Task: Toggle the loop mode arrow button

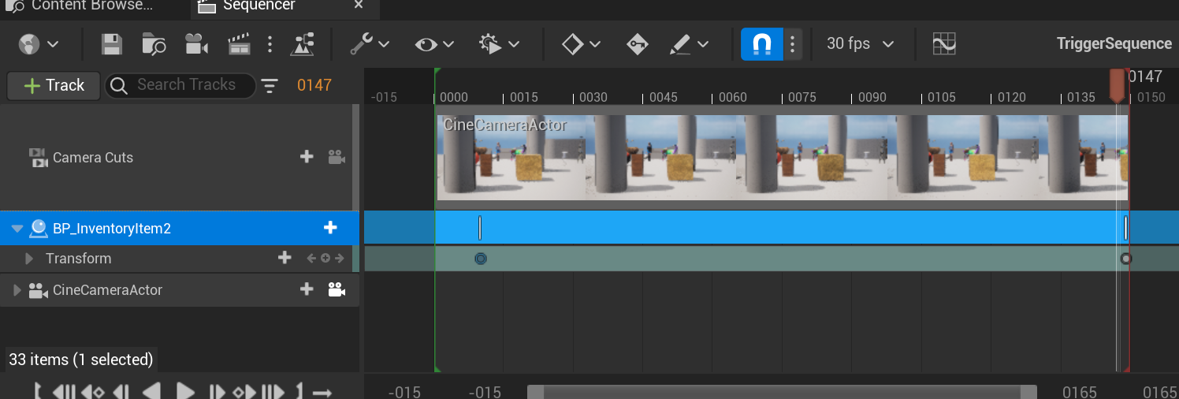Action: (322, 392)
